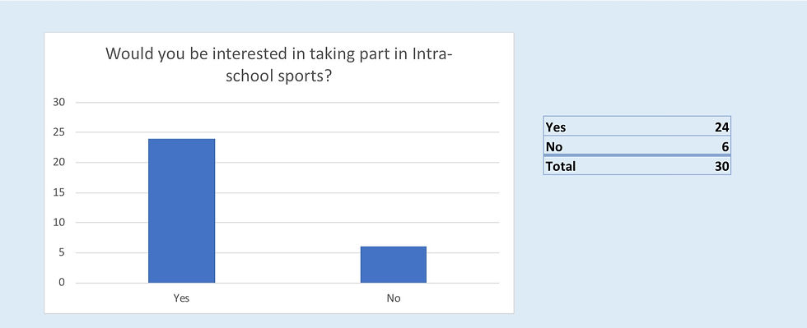This screenshot has width=807, height=328.
Task: Click the 15 label on vertical axis
Action: coord(59,193)
